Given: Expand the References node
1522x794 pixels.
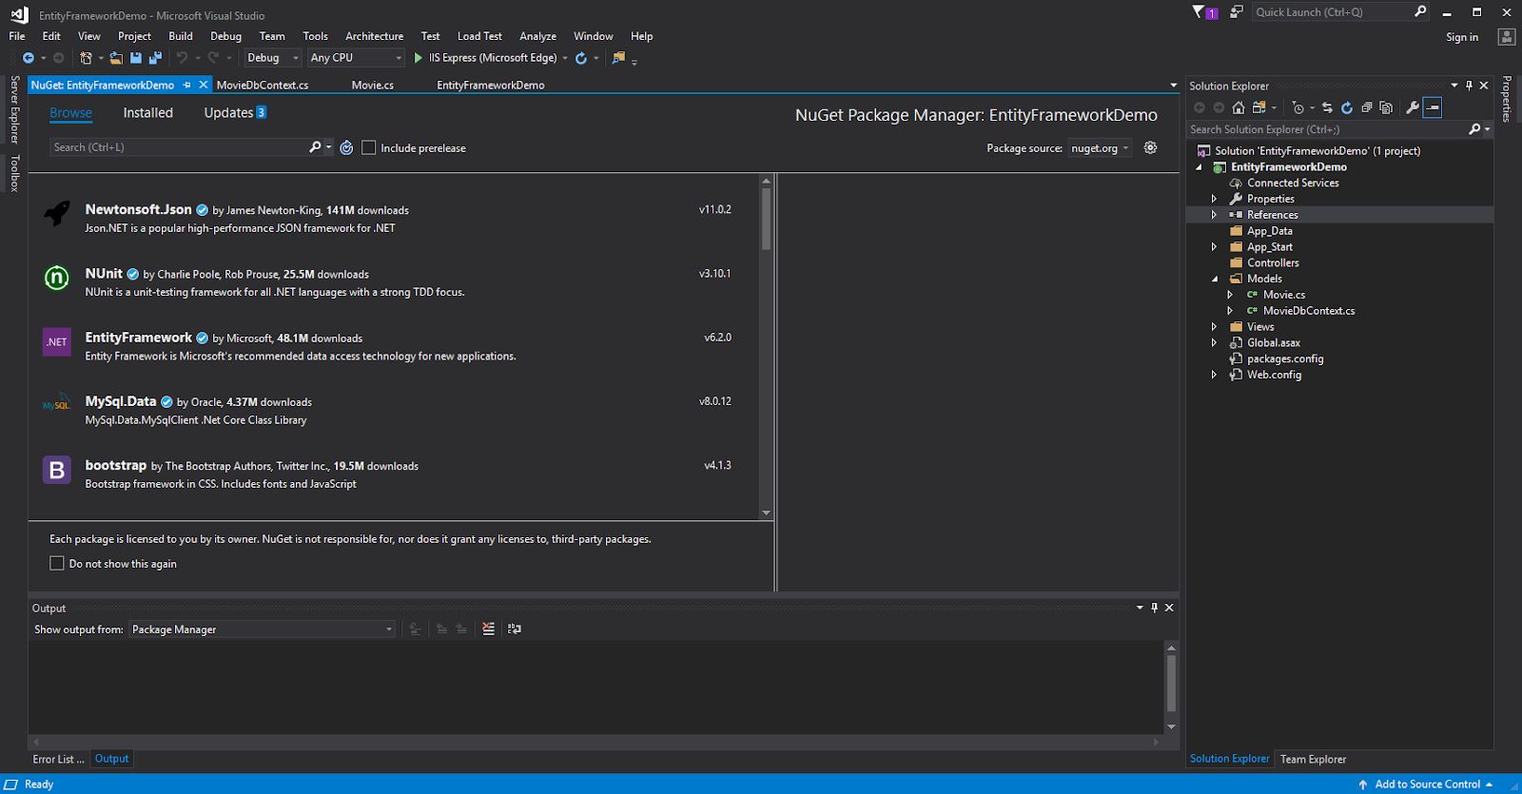Looking at the screenshot, I should tap(1214, 215).
